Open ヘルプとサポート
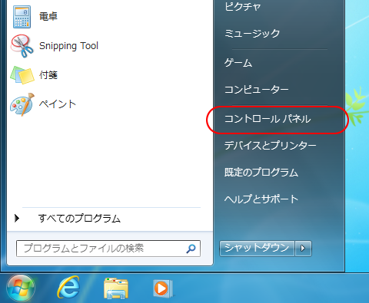 (x=261, y=199)
